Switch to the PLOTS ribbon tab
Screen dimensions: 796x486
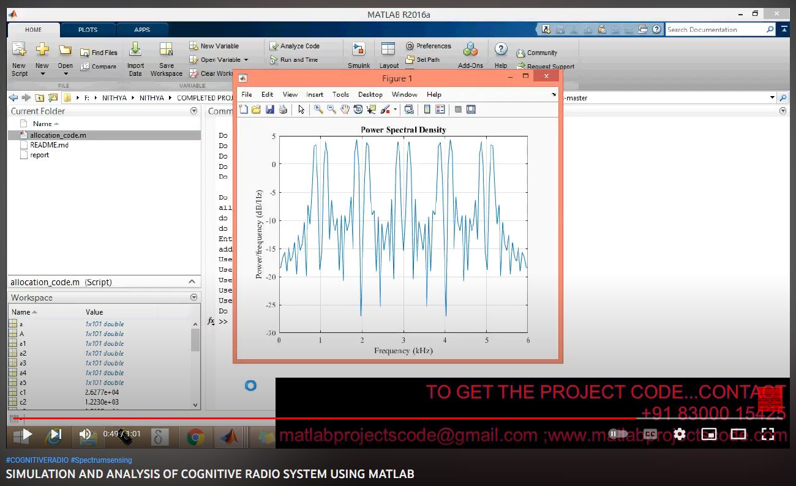coord(88,29)
